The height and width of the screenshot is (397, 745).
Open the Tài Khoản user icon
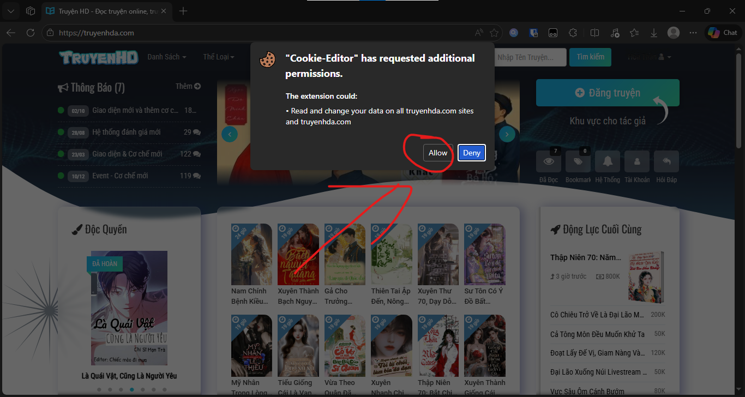tap(637, 161)
